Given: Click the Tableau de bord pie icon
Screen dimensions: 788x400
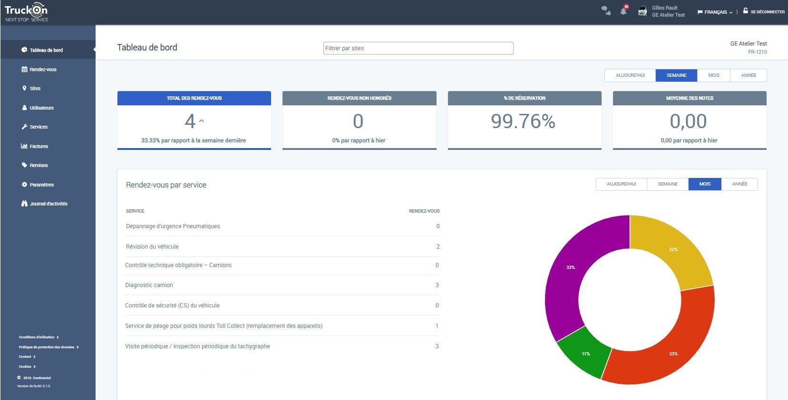Looking at the screenshot, I should tap(24, 50).
